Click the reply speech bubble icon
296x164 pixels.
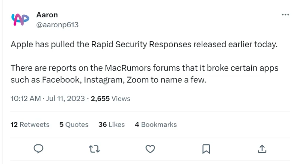[x=38, y=148]
